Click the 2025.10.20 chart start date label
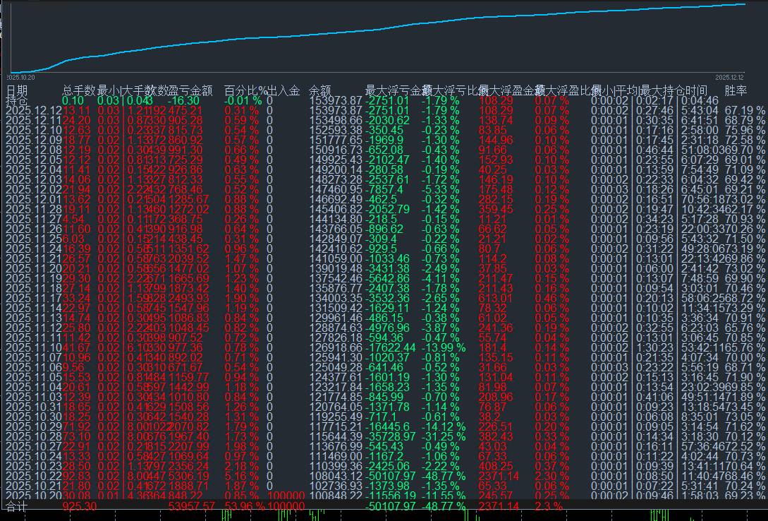 [21, 78]
